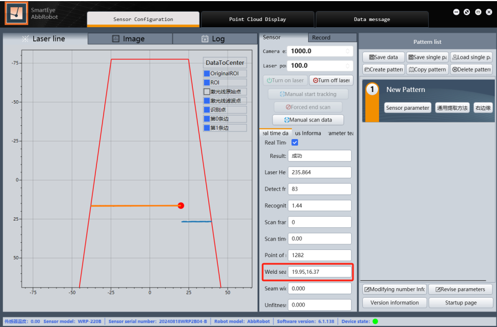This screenshot has width=497, height=327.
Task: Toggle the Real Time checkbox
Action: (x=295, y=142)
